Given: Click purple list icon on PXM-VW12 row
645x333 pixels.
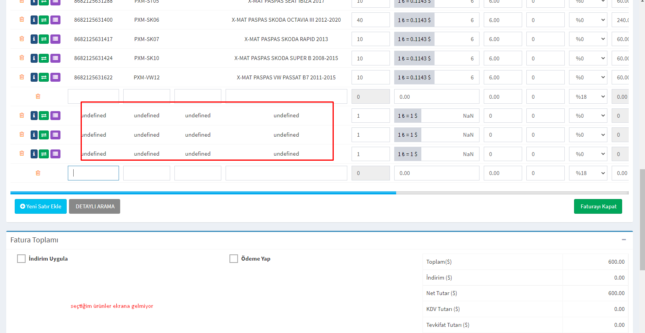Looking at the screenshot, I should click(x=55, y=77).
